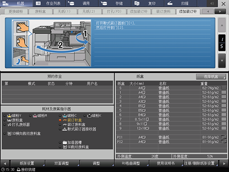Select the 装订废料 guidance tab

click(163, 12)
